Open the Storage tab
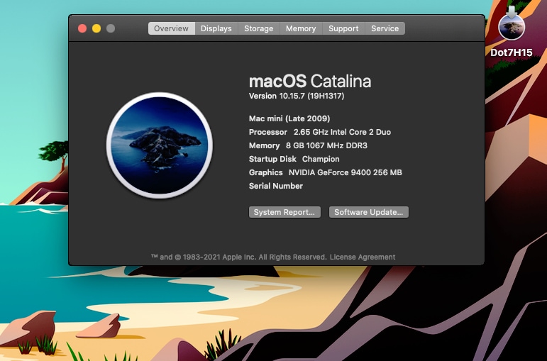The image size is (547, 361). (x=259, y=28)
